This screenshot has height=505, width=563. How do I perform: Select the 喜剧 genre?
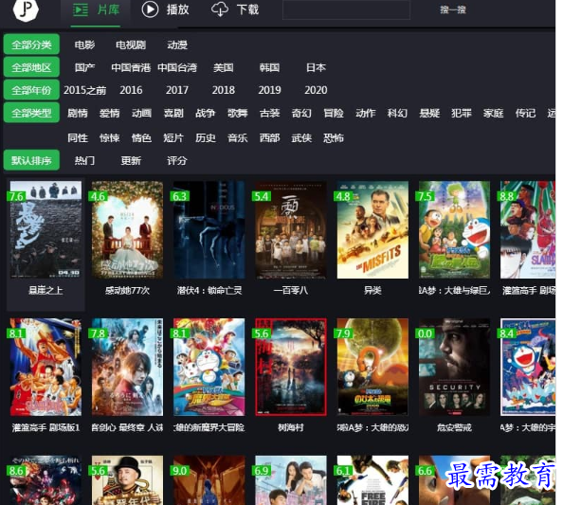click(x=173, y=113)
